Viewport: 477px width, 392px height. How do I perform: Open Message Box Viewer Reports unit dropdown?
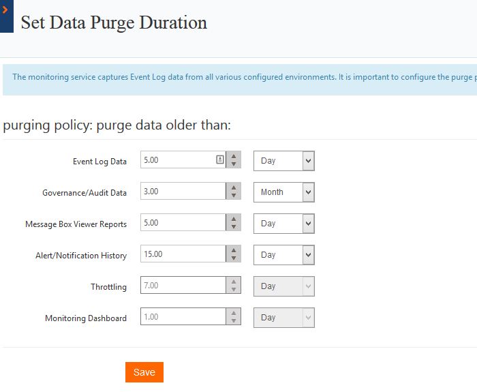point(284,224)
